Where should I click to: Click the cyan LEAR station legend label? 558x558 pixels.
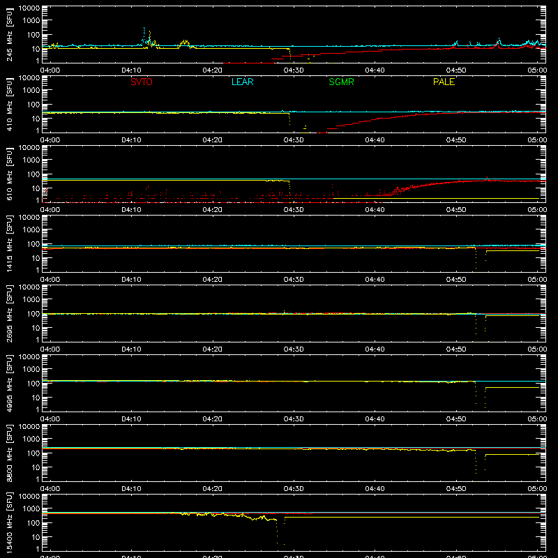[x=242, y=82]
